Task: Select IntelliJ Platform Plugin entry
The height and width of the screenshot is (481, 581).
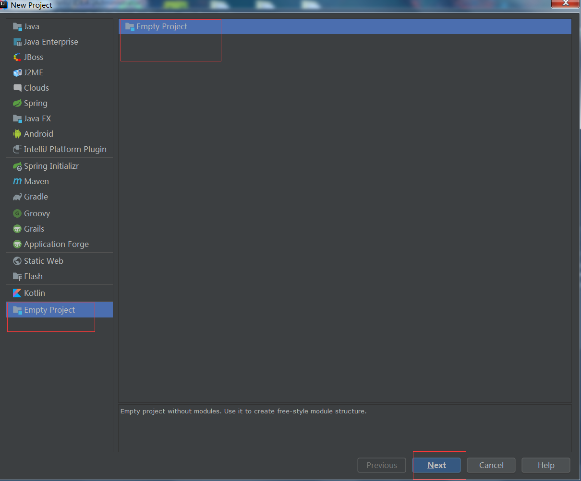Action: [x=60, y=150]
